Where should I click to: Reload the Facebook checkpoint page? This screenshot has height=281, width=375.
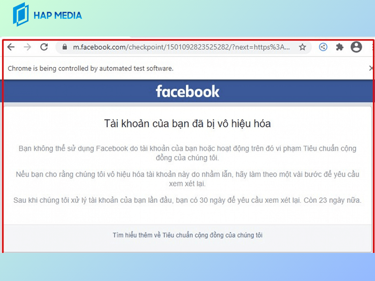tap(44, 47)
